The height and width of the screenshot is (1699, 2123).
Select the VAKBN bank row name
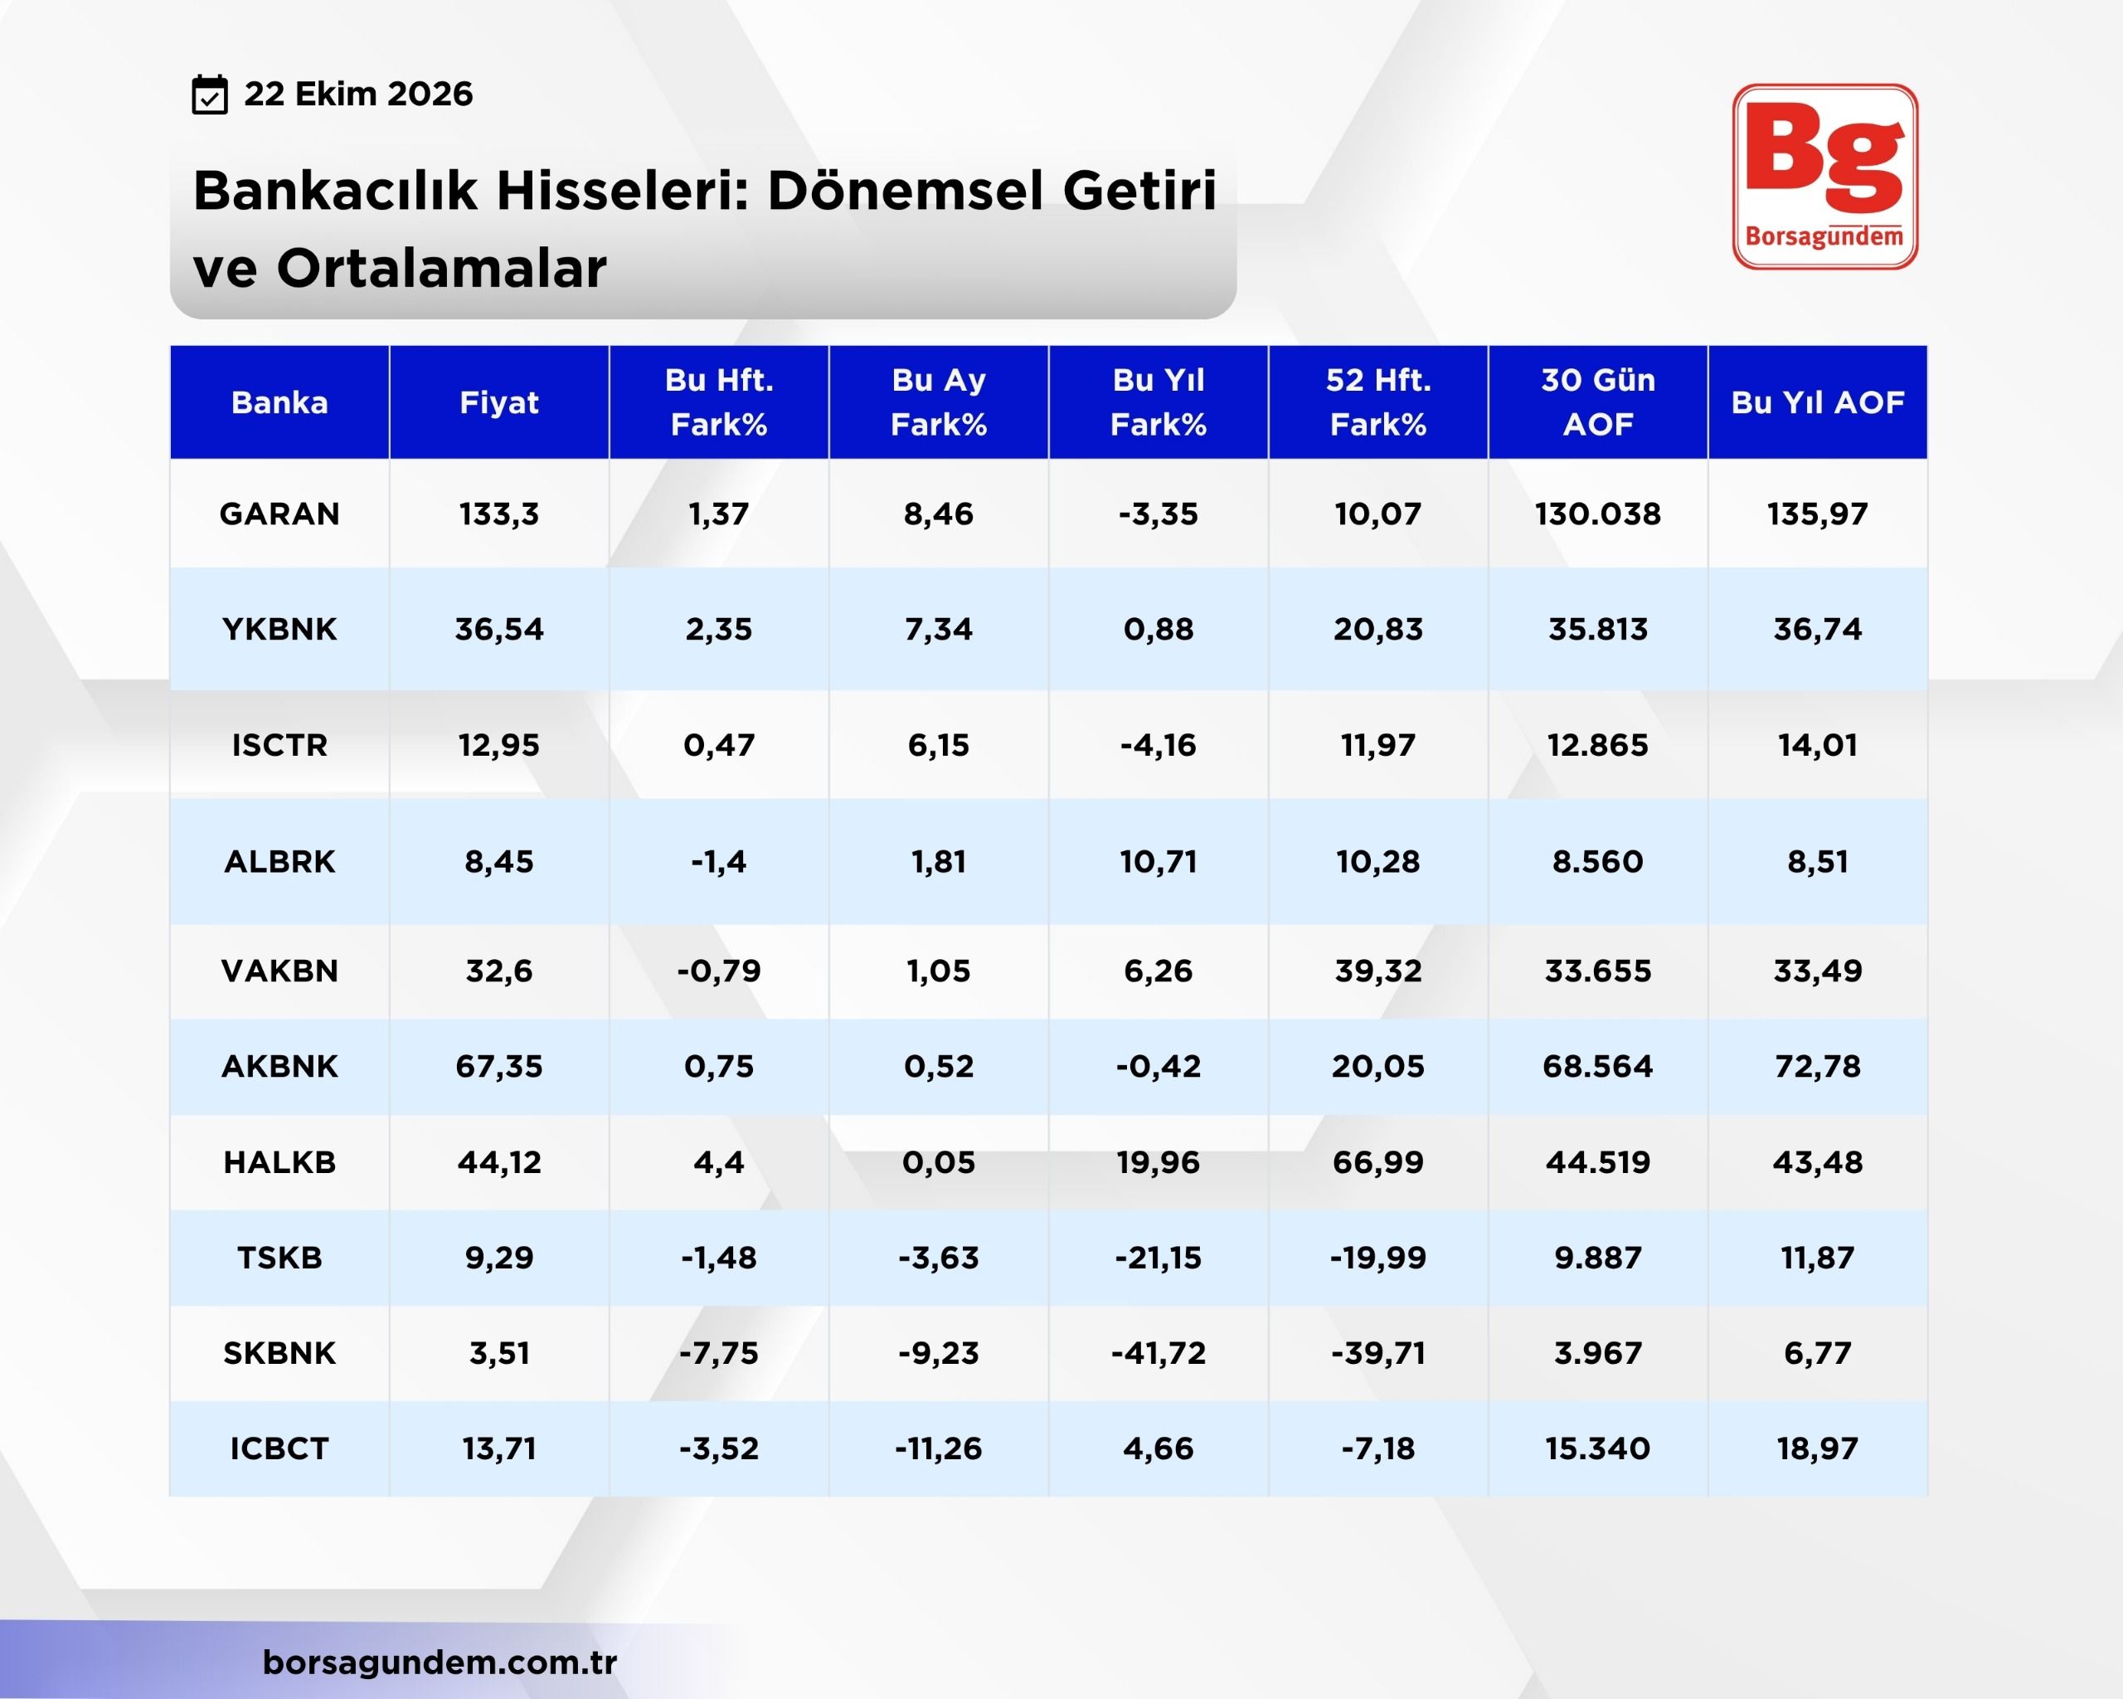(x=279, y=971)
